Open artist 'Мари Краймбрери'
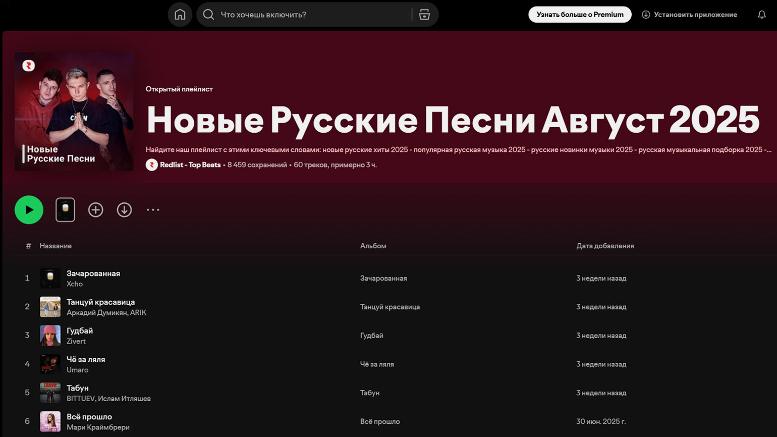Screen dimensions: 777x437 coord(98,428)
